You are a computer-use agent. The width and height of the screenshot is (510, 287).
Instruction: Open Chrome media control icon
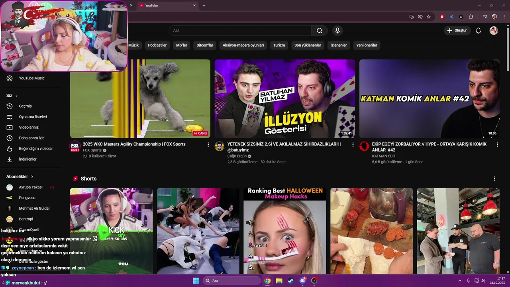click(485, 17)
